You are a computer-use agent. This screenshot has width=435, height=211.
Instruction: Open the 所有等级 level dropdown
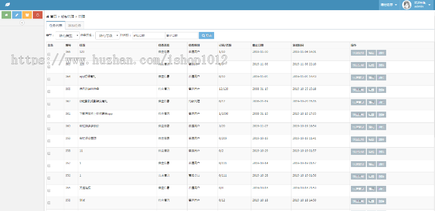tap(107, 35)
